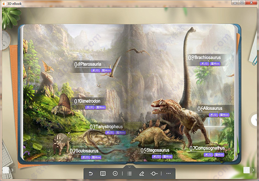Click More under 01 Dimetrodon
The height and width of the screenshot is (181, 259).
click(101, 107)
